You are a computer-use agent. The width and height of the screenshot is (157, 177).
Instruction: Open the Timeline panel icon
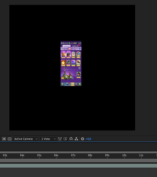(x=71, y=139)
